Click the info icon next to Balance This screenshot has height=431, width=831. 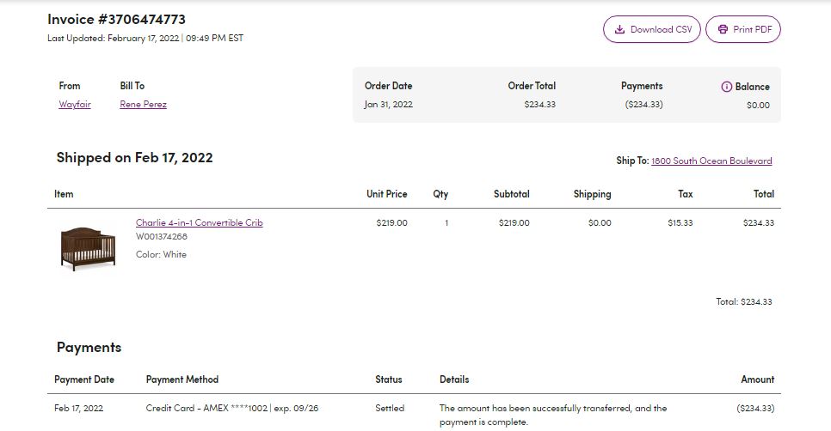(x=727, y=87)
